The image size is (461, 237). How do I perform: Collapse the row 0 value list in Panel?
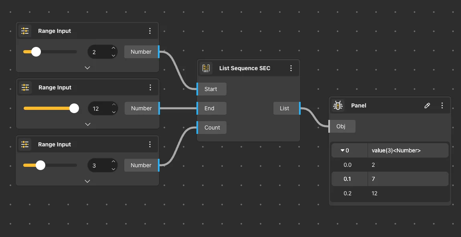click(x=343, y=150)
